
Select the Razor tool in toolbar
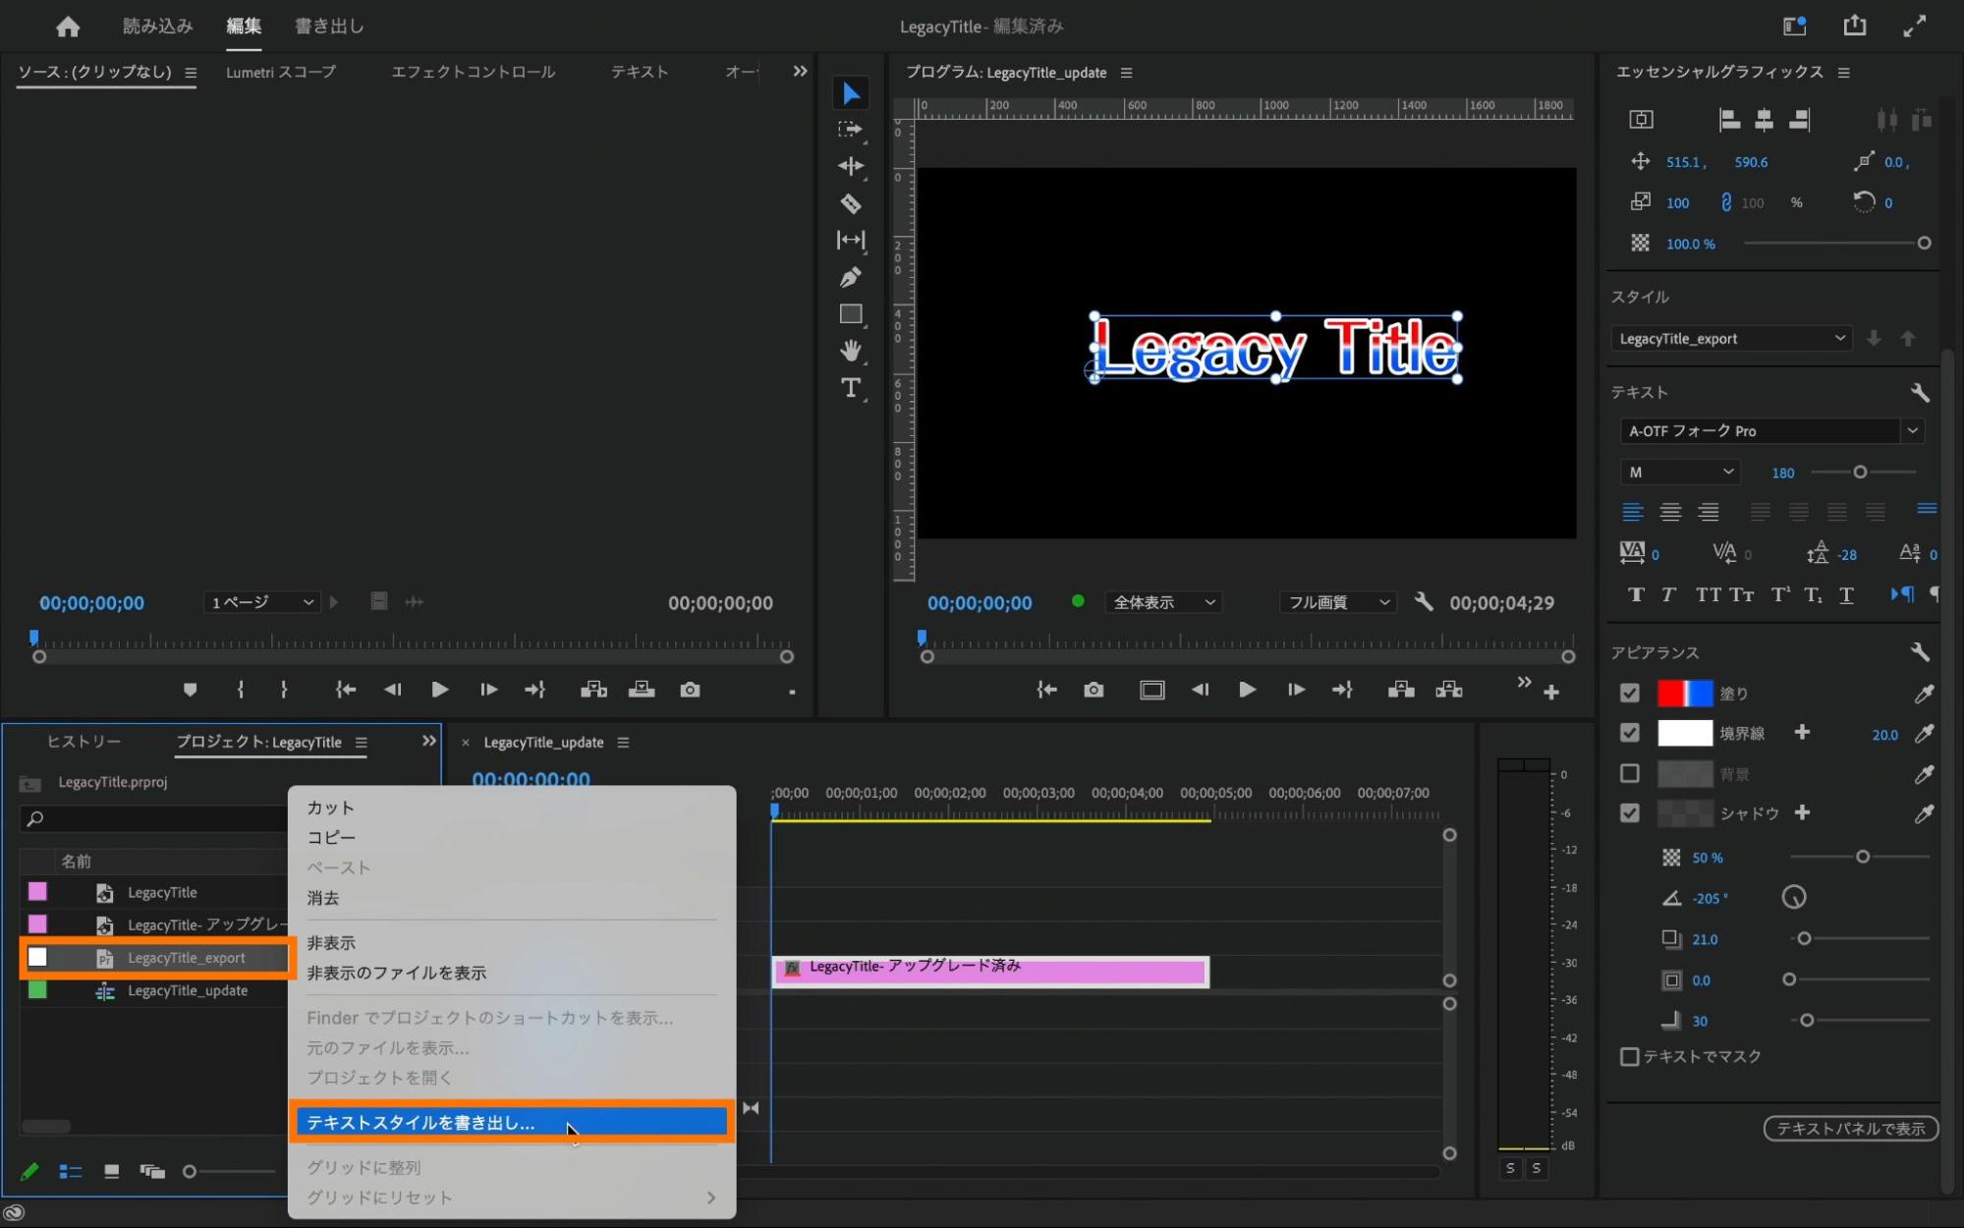click(x=851, y=204)
